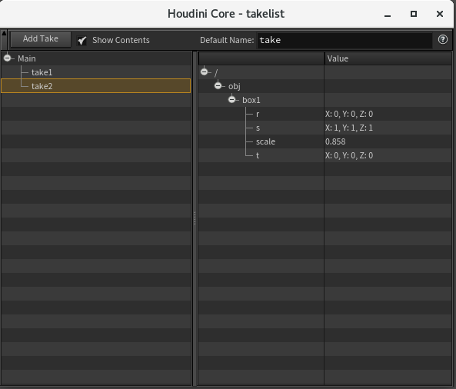Select the take2 row

[x=95, y=86]
